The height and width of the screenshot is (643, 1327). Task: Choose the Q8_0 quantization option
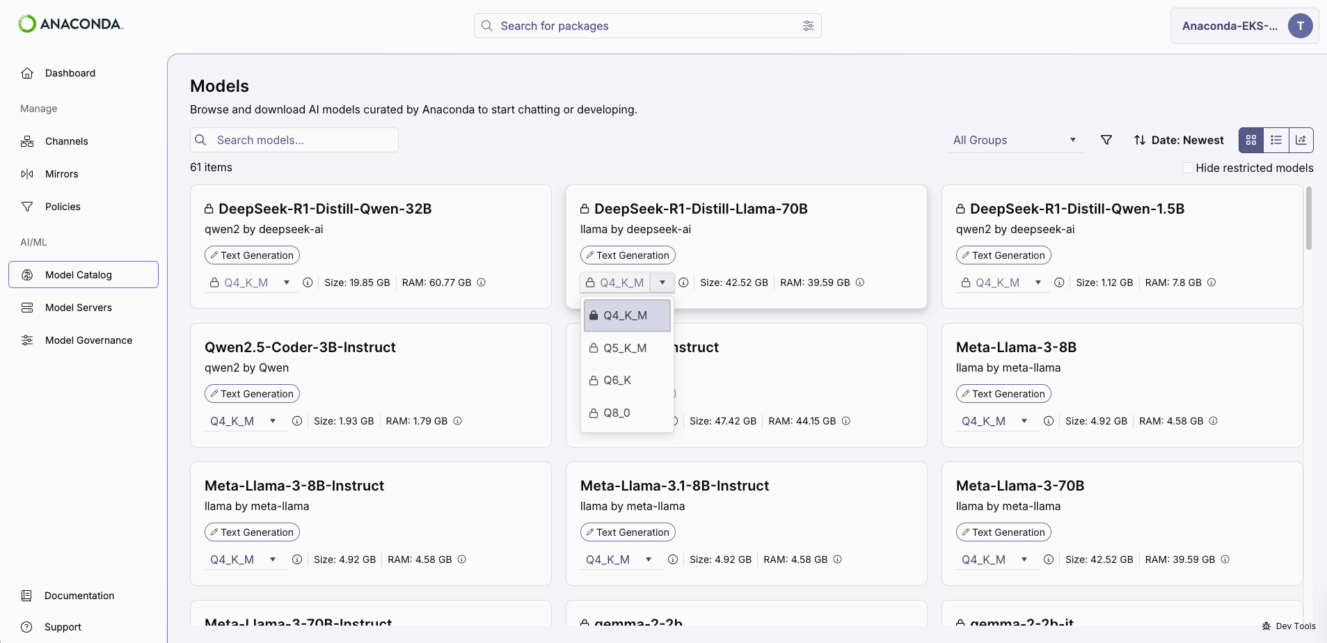click(617, 413)
